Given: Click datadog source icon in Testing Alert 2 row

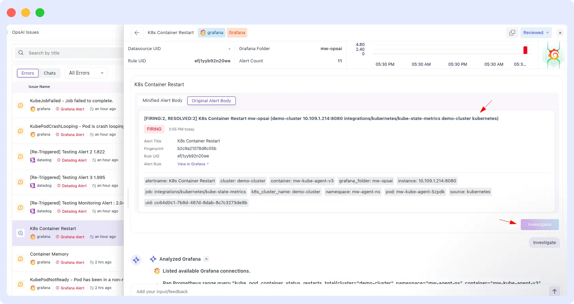Looking at the screenshot, I should [x=33, y=160].
